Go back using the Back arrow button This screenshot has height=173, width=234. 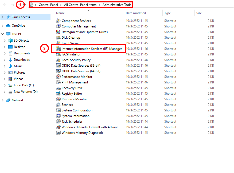pos(5,5)
